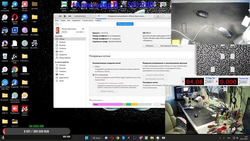The image size is (250, 141).
Task: Open the iTunes Учетная запись menu
Action: tap(87, 20)
